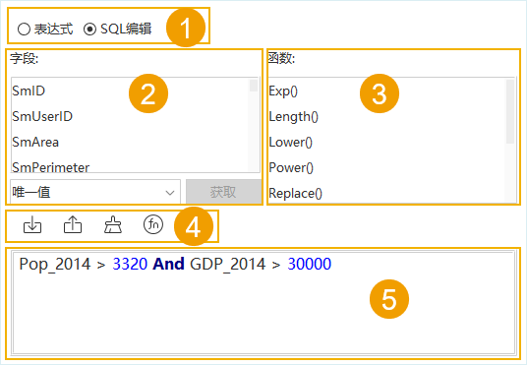Select the SQL编辑 radio button
This screenshot has height=365, width=527.
pyautogui.click(x=89, y=29)
